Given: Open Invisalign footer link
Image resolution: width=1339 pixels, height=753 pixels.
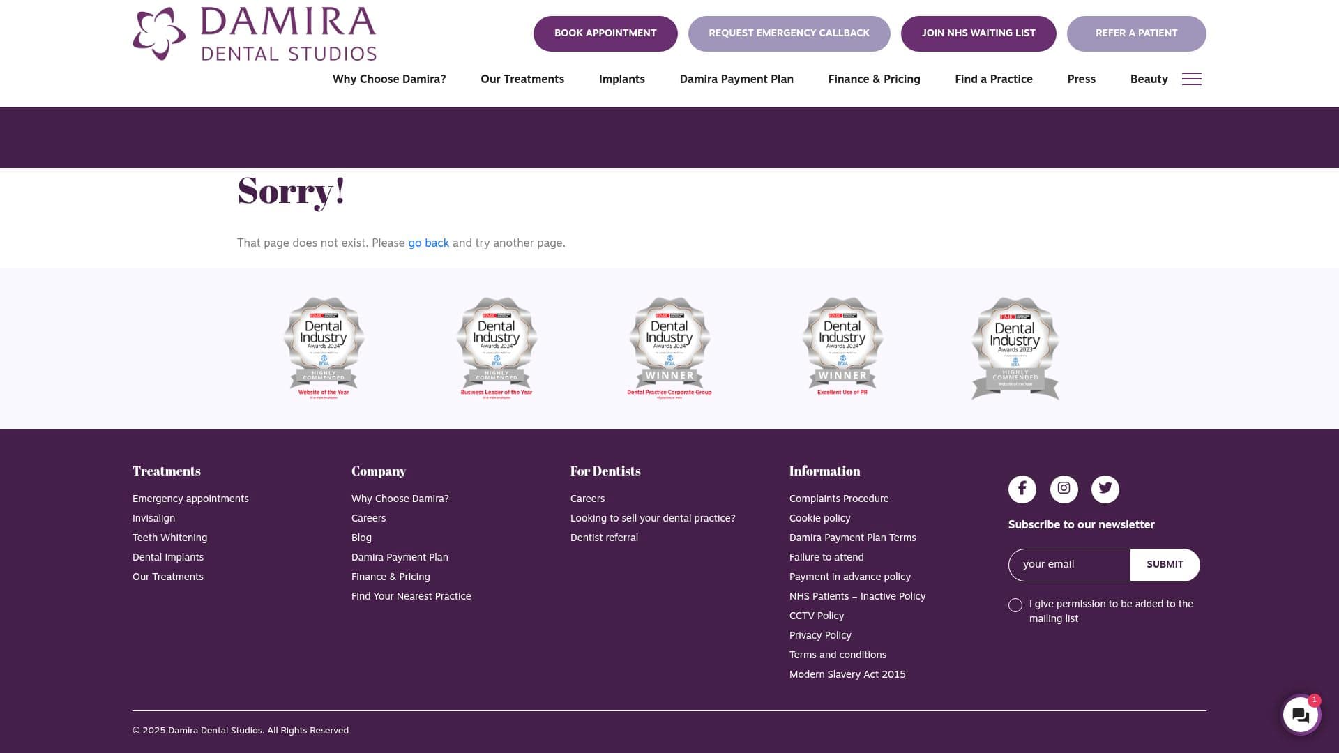Looking at the screenshot, I should (x=153, y=518).
